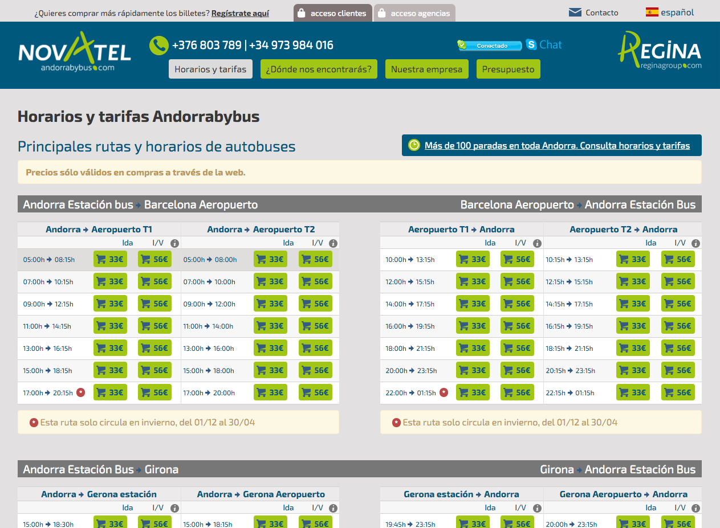Go to Nuestra empresa page
This screenshot has height=528, width=720.
point(426,69)
